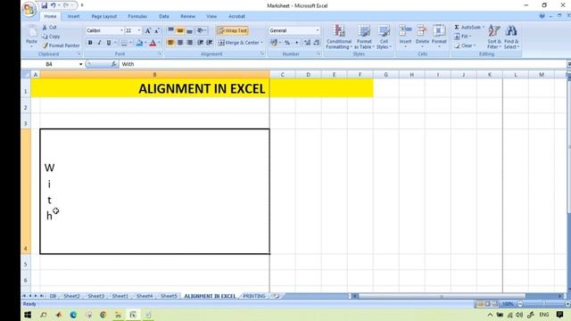Apply the Comma style
Viewport: 571px width, 321px height.
(x=296, y=43)
